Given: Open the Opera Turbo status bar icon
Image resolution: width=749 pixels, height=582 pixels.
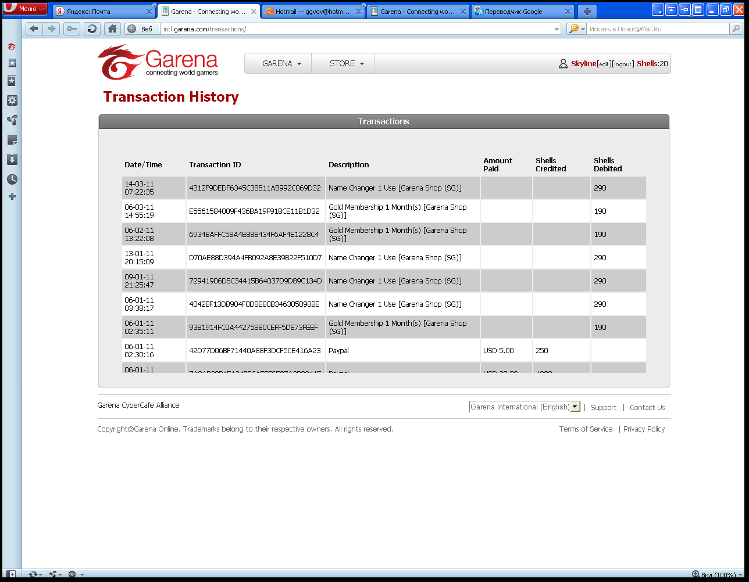Looking at the screenshot, I should pos(72,574).
